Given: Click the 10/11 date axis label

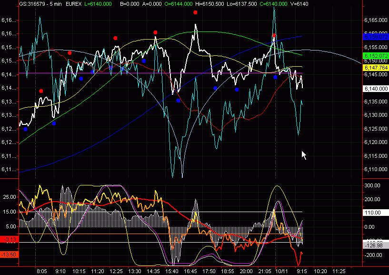Looking at the screenshot, I should coord(282,271).
